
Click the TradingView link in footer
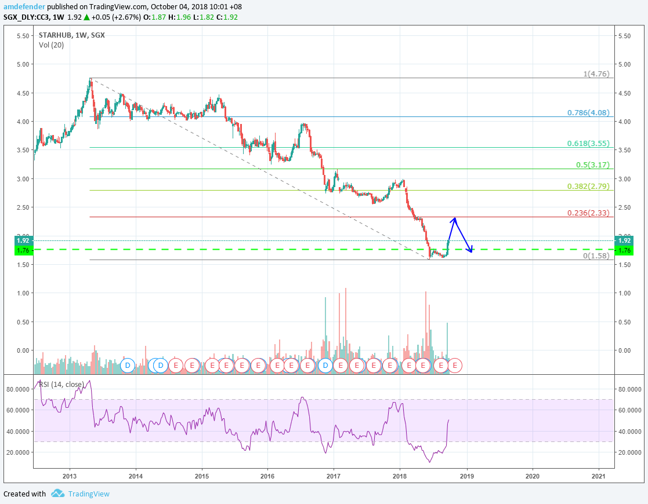point(88,494)
